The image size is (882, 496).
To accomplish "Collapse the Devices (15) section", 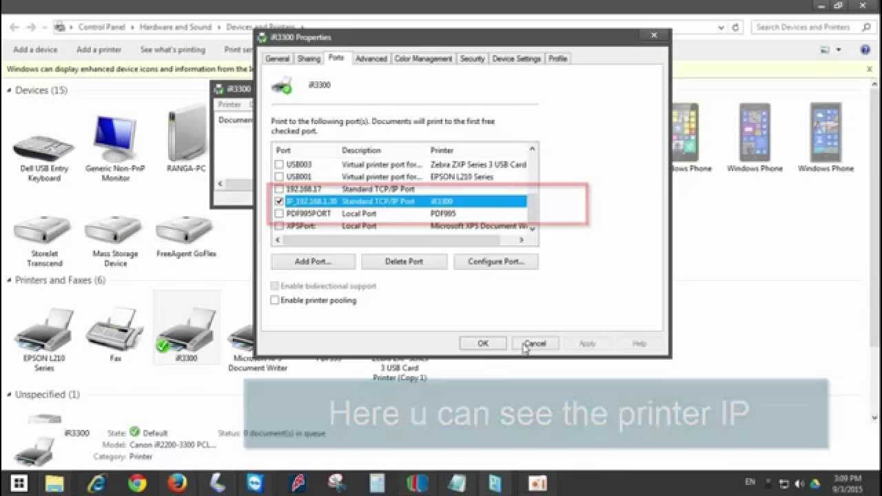I will [8, 90].
